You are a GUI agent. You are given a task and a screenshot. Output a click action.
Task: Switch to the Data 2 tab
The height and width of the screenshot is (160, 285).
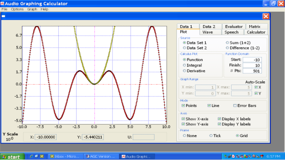pos(211,27)
